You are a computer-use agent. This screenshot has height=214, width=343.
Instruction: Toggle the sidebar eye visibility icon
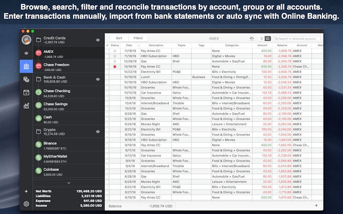pyautogui.click(x=26, y=53)
